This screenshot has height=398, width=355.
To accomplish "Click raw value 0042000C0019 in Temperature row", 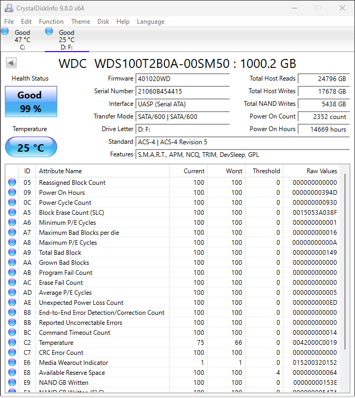I will pyautogui.click(x=314, y=342).
